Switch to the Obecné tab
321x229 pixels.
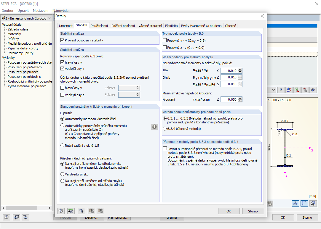tap(231, 26)
